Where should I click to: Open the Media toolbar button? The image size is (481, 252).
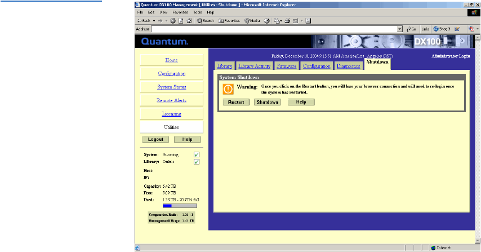tap(252, 20)
